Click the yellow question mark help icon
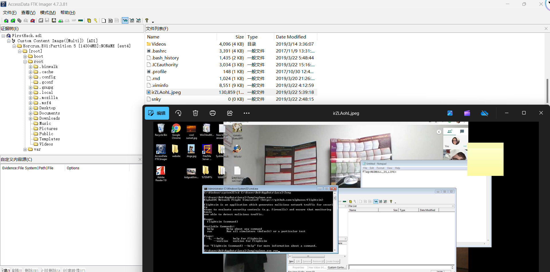The height and width of the screenshot is (272, 550). pos(147,21)
